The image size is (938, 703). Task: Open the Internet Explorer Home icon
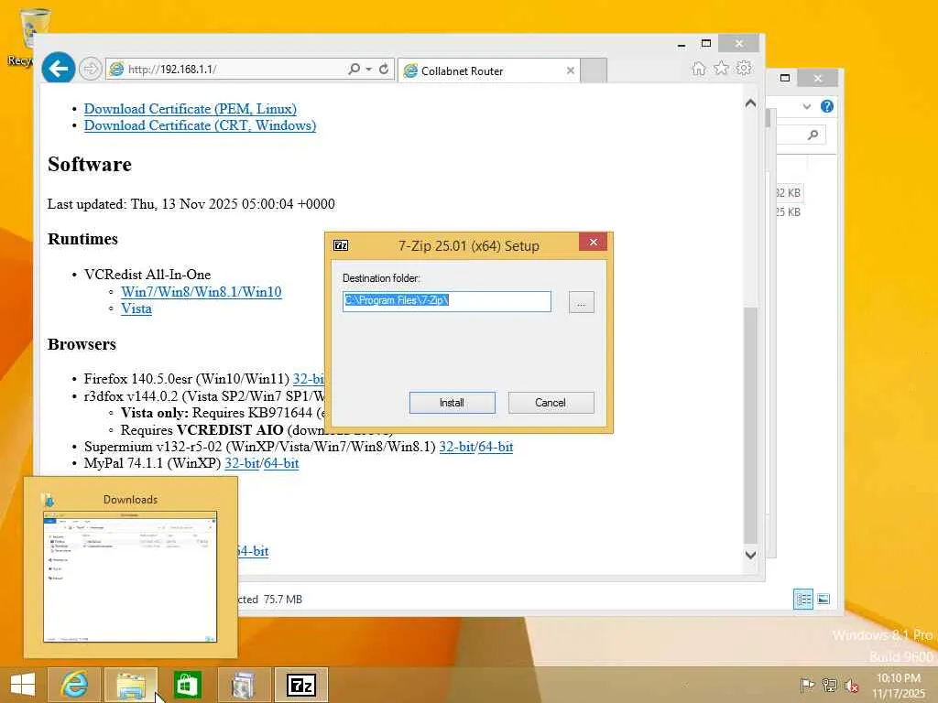(698, 68)
